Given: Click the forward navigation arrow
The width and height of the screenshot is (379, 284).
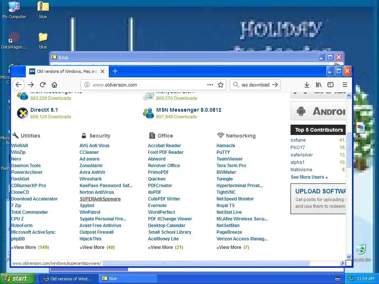Looking at the screenshot, I should (31, 85).
